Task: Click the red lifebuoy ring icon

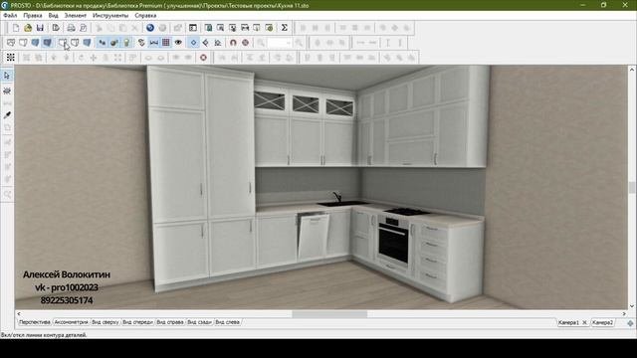Action: coord(203,58)
